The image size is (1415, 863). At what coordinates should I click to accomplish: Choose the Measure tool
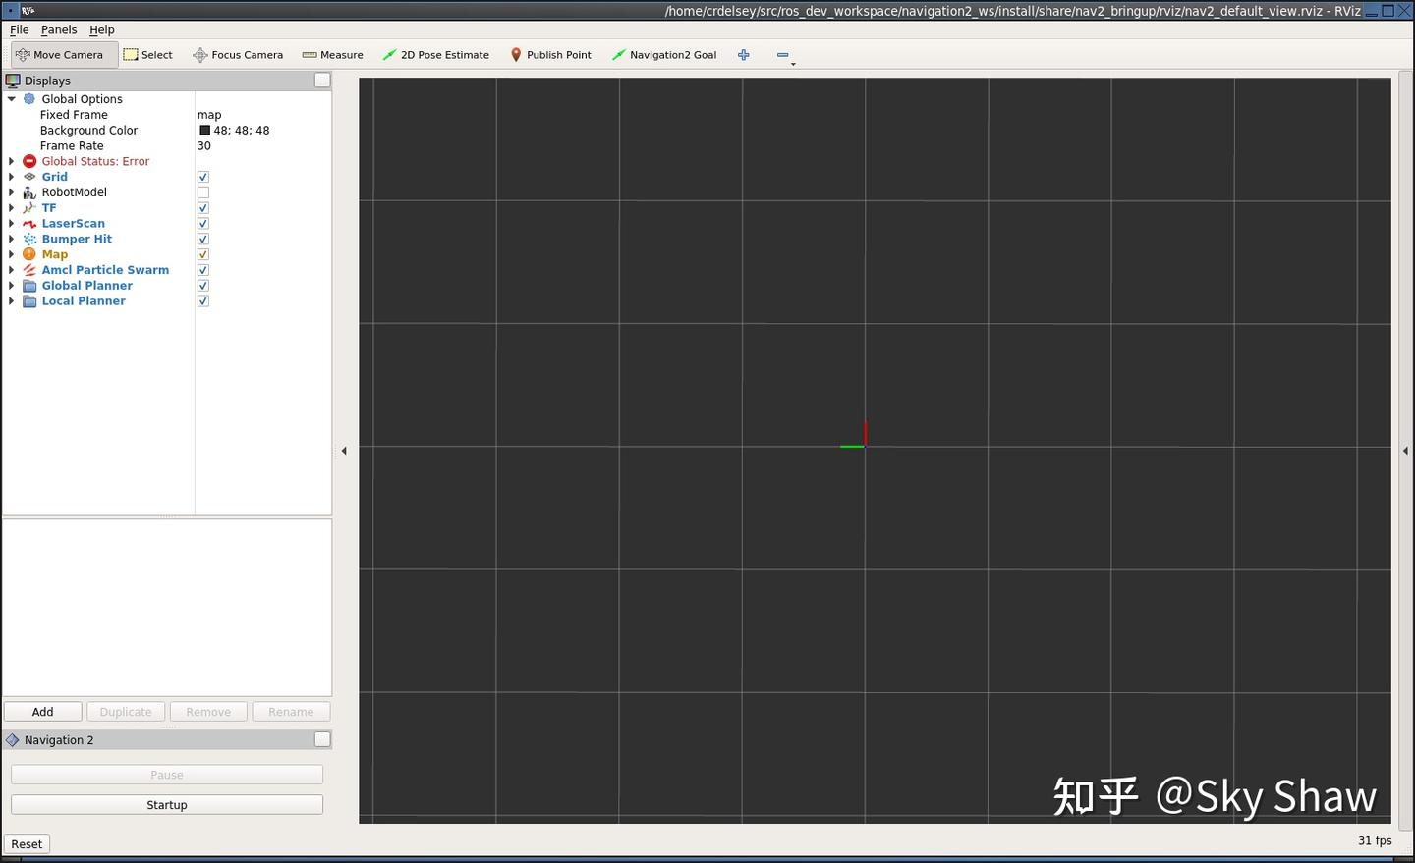tap(332, 54)
